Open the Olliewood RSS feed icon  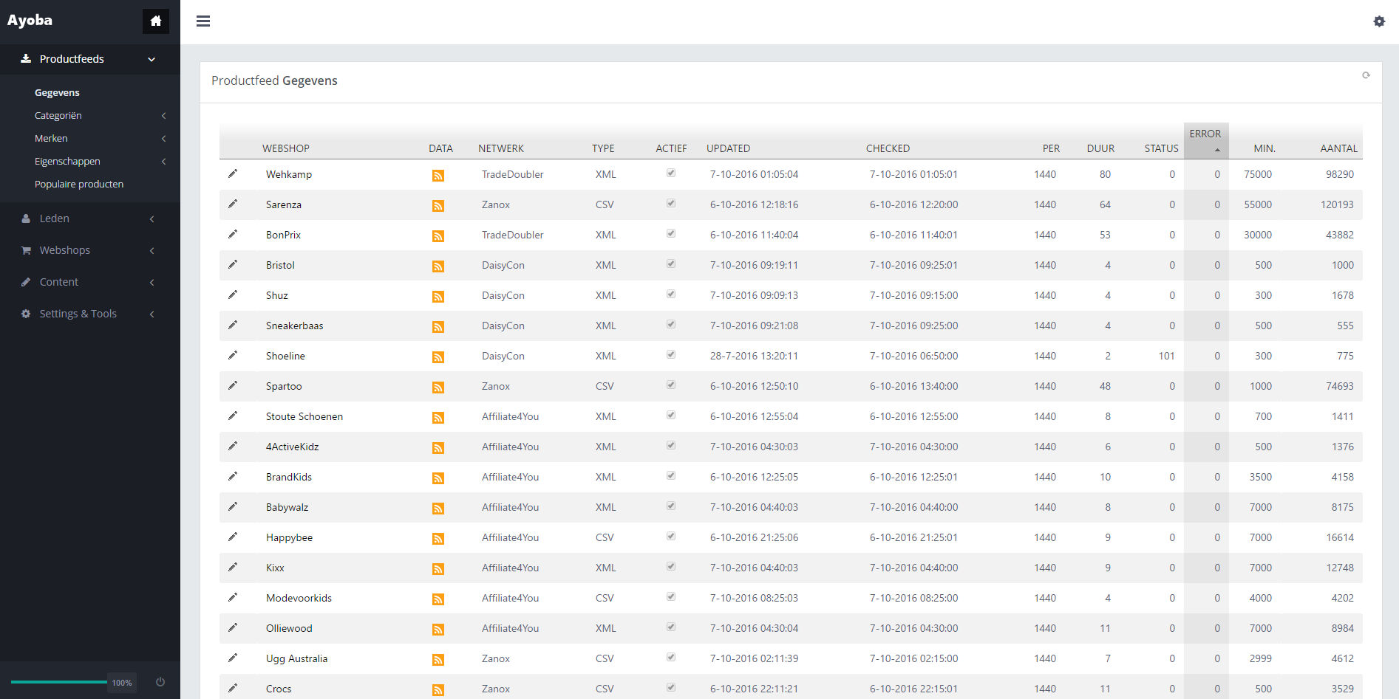pos(438,630)
